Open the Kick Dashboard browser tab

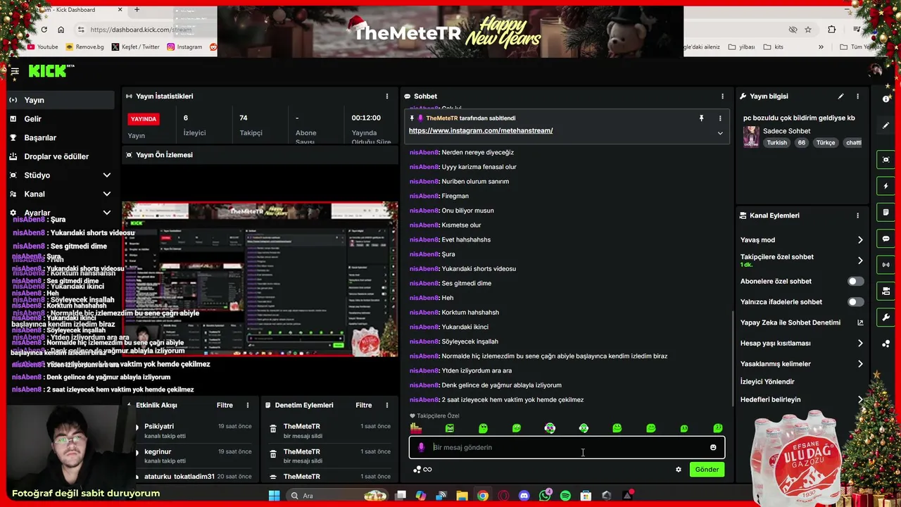click(x=77, y=10)
